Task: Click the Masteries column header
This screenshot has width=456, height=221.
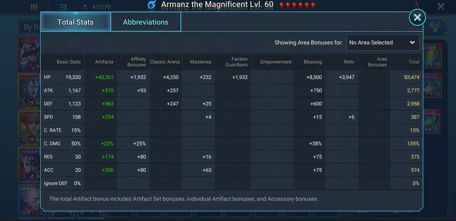Action: pos(200,62)
